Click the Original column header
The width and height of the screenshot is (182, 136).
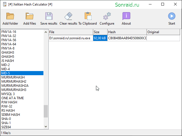(x=163, y=32)
